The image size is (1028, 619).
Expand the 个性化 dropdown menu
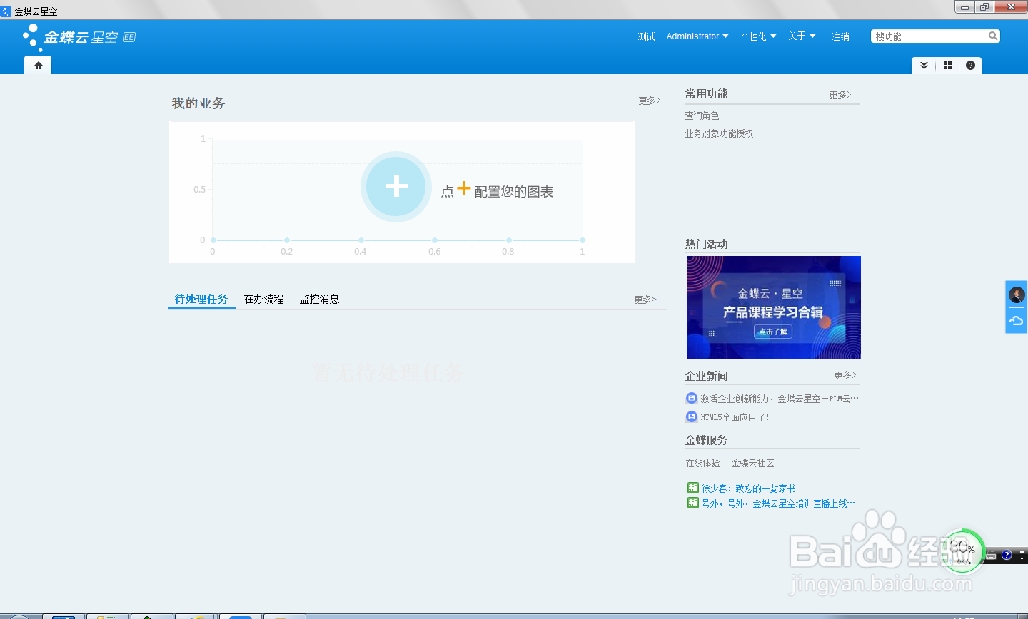(758, 36)
